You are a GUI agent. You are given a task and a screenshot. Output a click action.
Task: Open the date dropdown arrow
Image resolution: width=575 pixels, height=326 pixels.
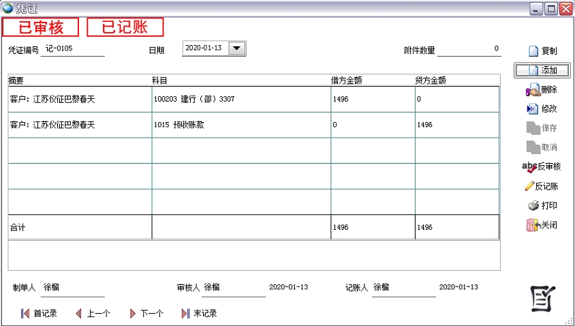pos(236,48)
